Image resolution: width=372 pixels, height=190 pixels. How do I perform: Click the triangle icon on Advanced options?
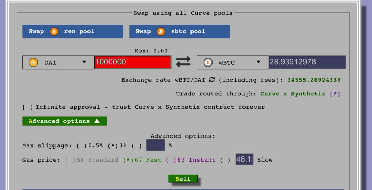pos(97,121)
